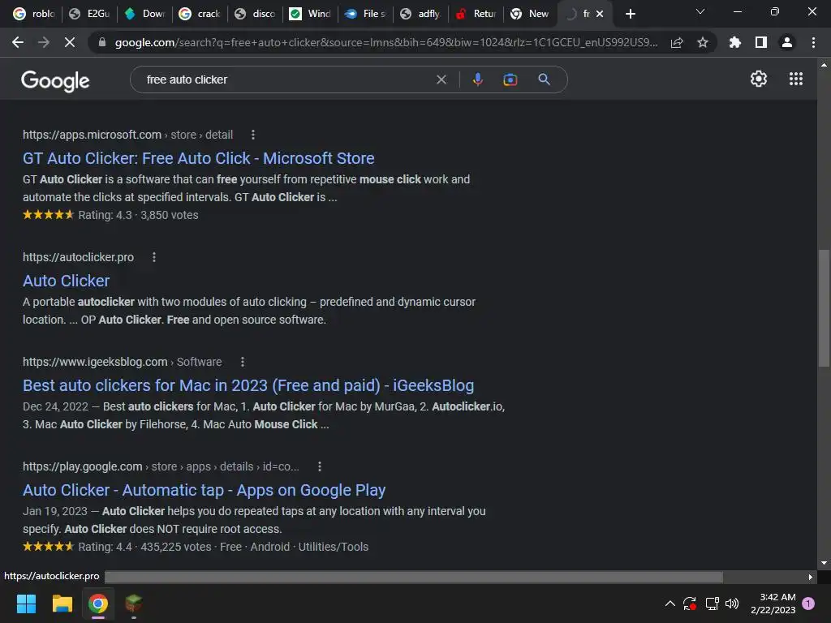Open Best auto clickers for Mac link
831x623 pixels.
coord(248,385)
